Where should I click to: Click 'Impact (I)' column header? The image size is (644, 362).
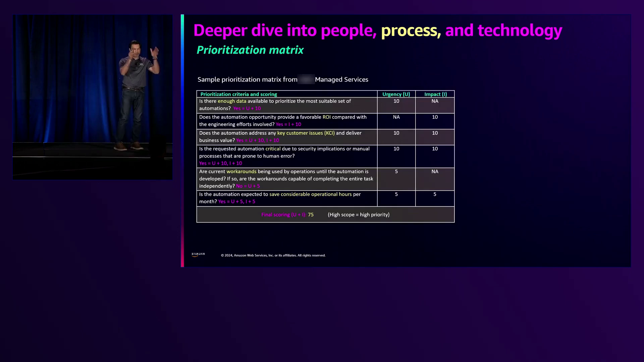(x=435, y=94)
